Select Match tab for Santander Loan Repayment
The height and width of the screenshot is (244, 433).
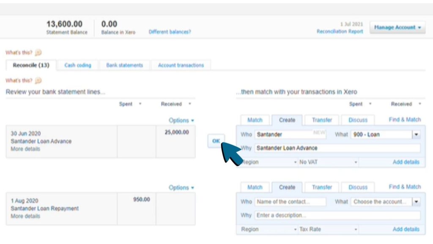coord(255,187)
